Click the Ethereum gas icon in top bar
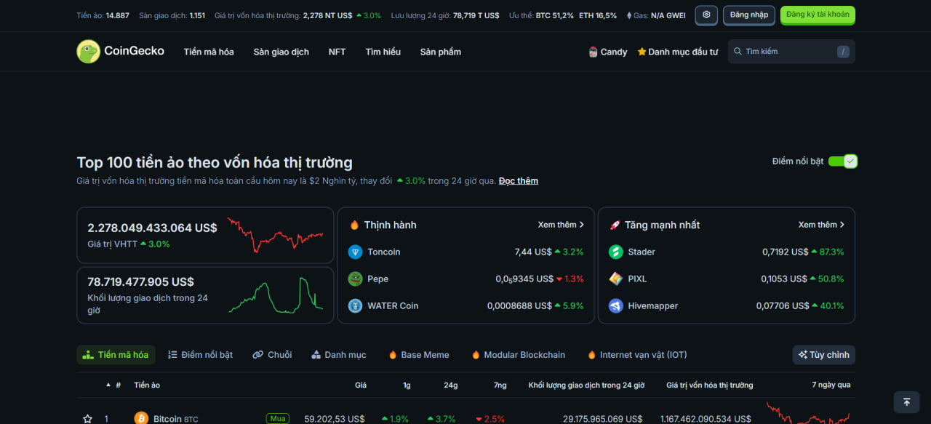Screen dimensions: 931x424 click(629, 15)
